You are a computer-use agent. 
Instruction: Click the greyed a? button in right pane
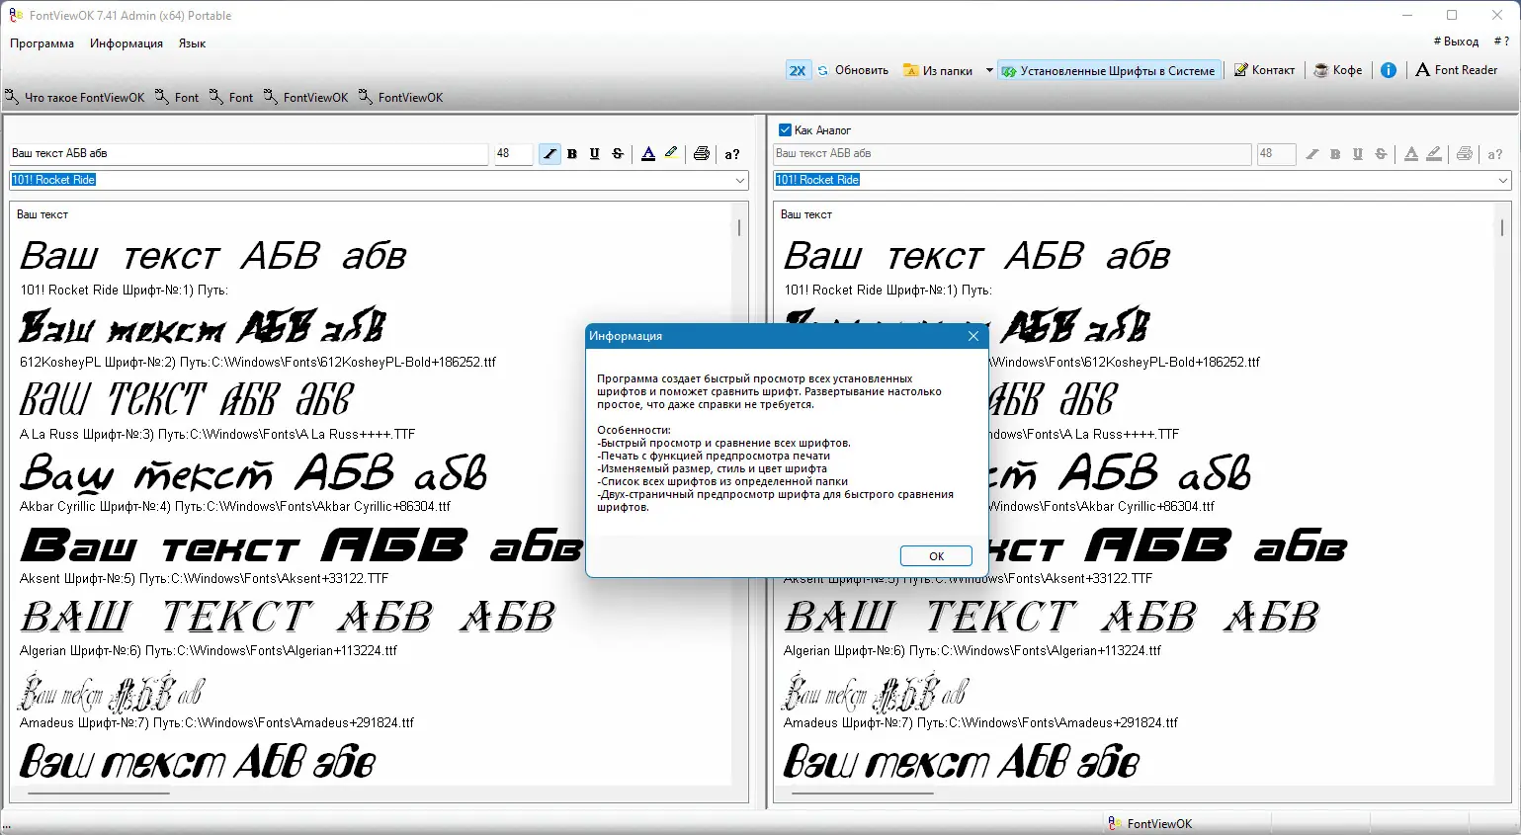[x=1495, y=154]
